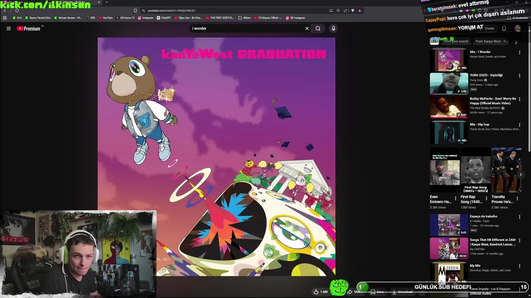Open the browser apps grid icon
This screenshot has width=531, height=298.
[x=5, y=18]
